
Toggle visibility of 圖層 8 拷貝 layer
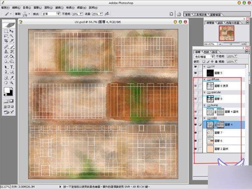(x=195, y=86)
